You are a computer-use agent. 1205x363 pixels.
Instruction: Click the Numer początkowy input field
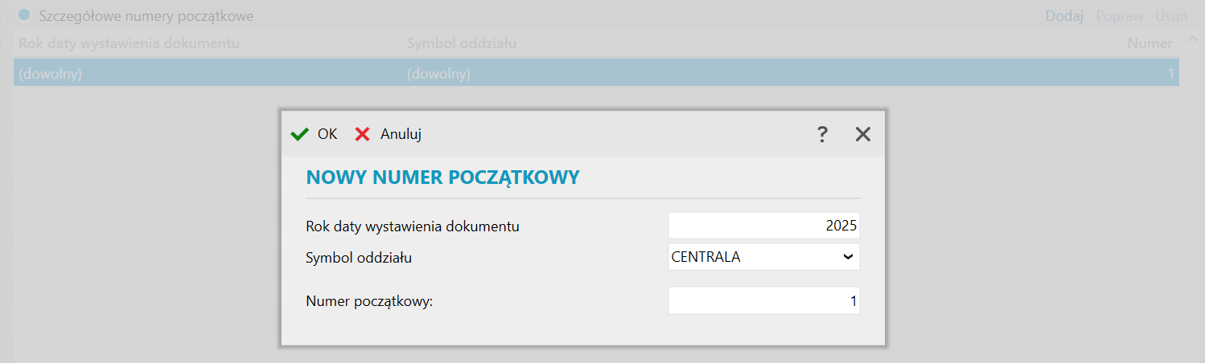pyautogui.click(x=763, y=302)
